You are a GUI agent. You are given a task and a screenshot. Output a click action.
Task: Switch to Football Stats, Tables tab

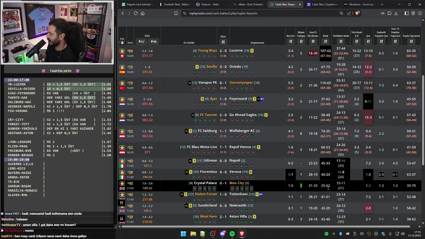click(x=174, y=4)
